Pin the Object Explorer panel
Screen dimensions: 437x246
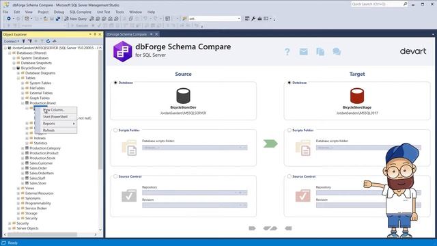[95, 34]
